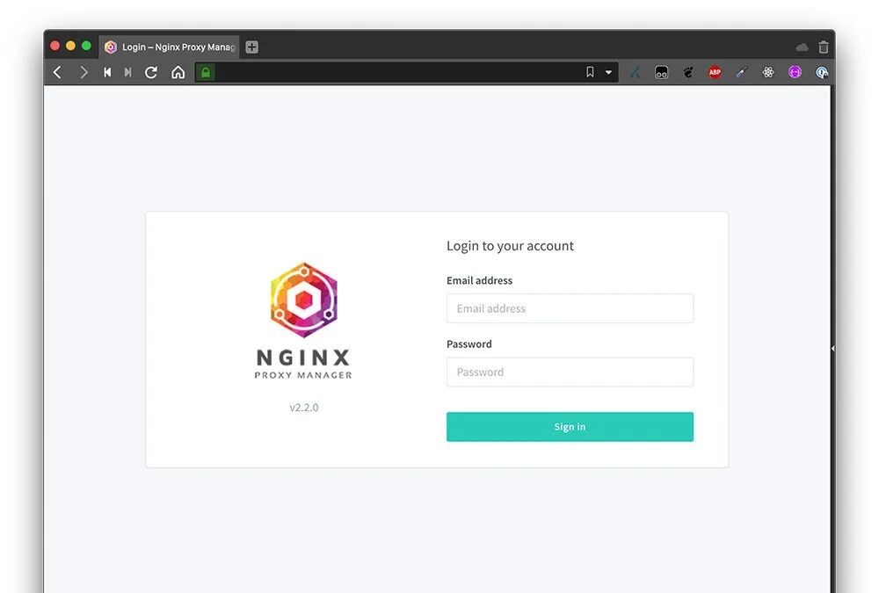879x593 pixels.
Task: Open the color picker eyedropper extension
Action: click(x=742, y=72)
